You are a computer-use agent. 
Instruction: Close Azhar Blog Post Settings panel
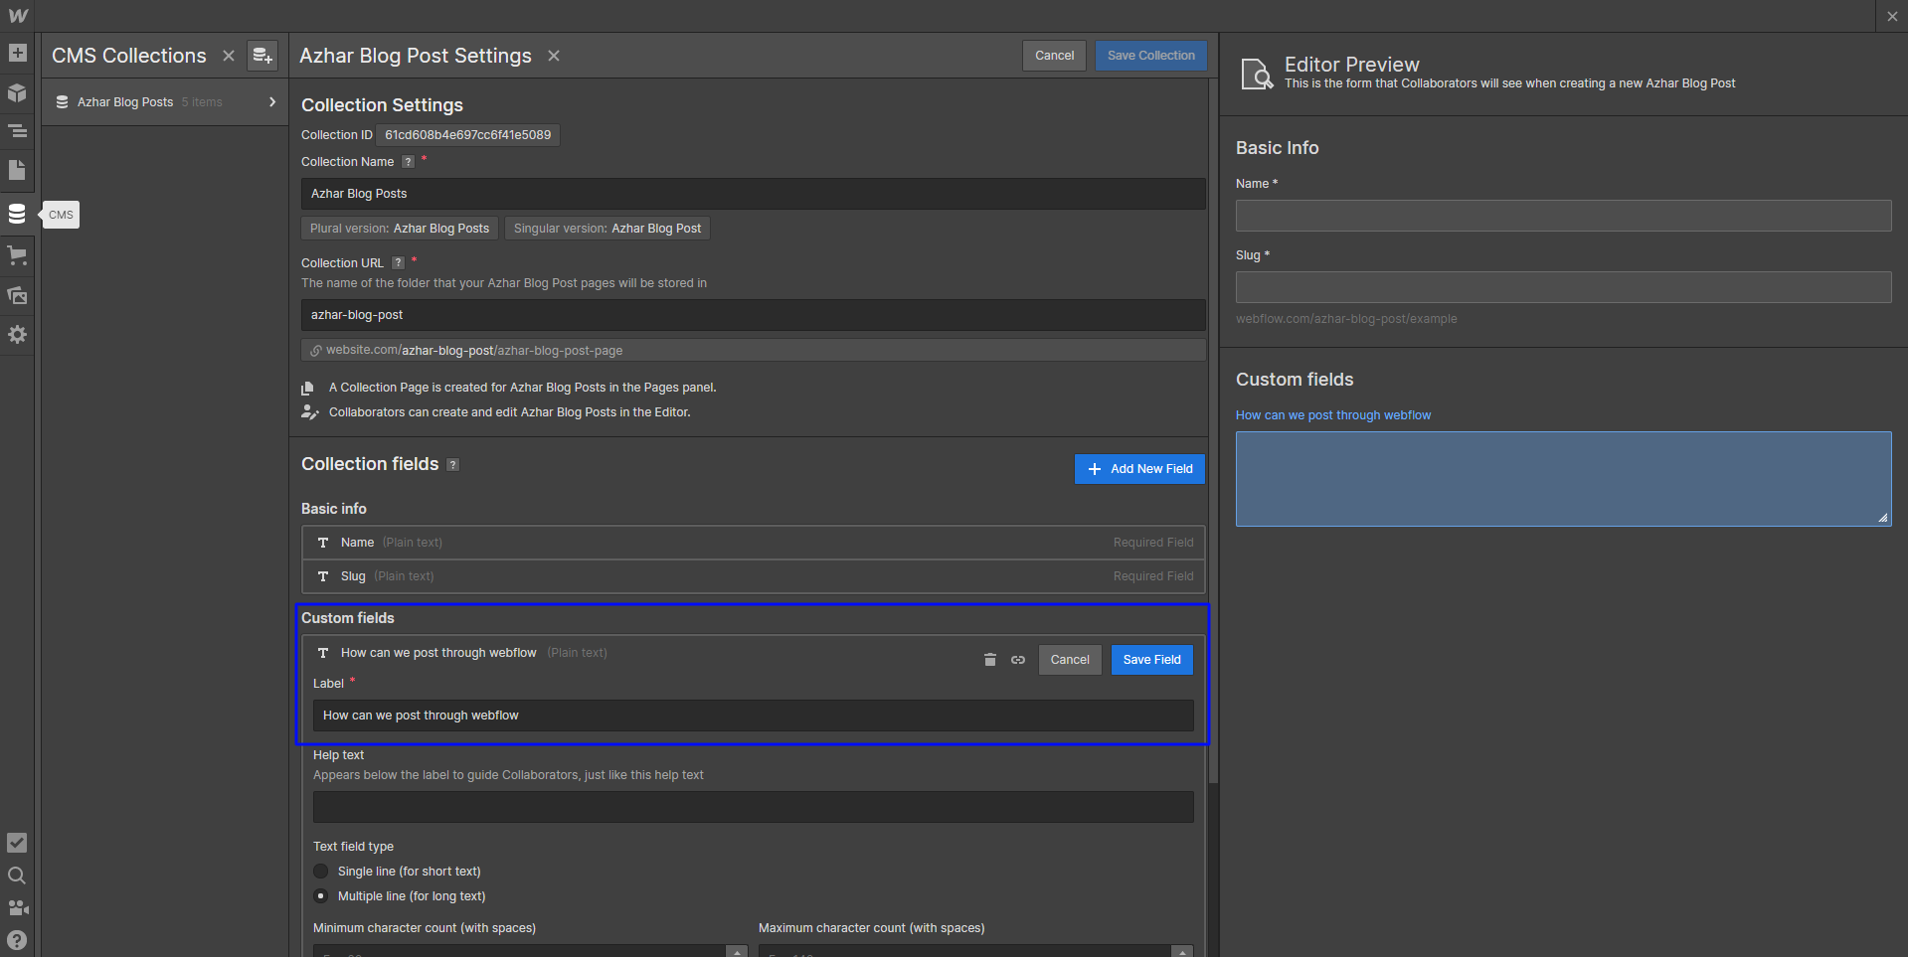coord(554,56)
